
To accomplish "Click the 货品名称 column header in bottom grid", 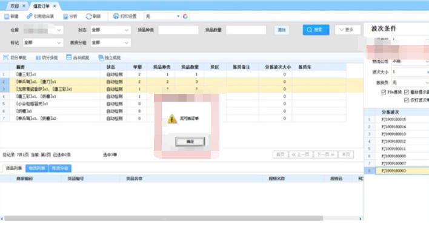I will coord(134,179).
